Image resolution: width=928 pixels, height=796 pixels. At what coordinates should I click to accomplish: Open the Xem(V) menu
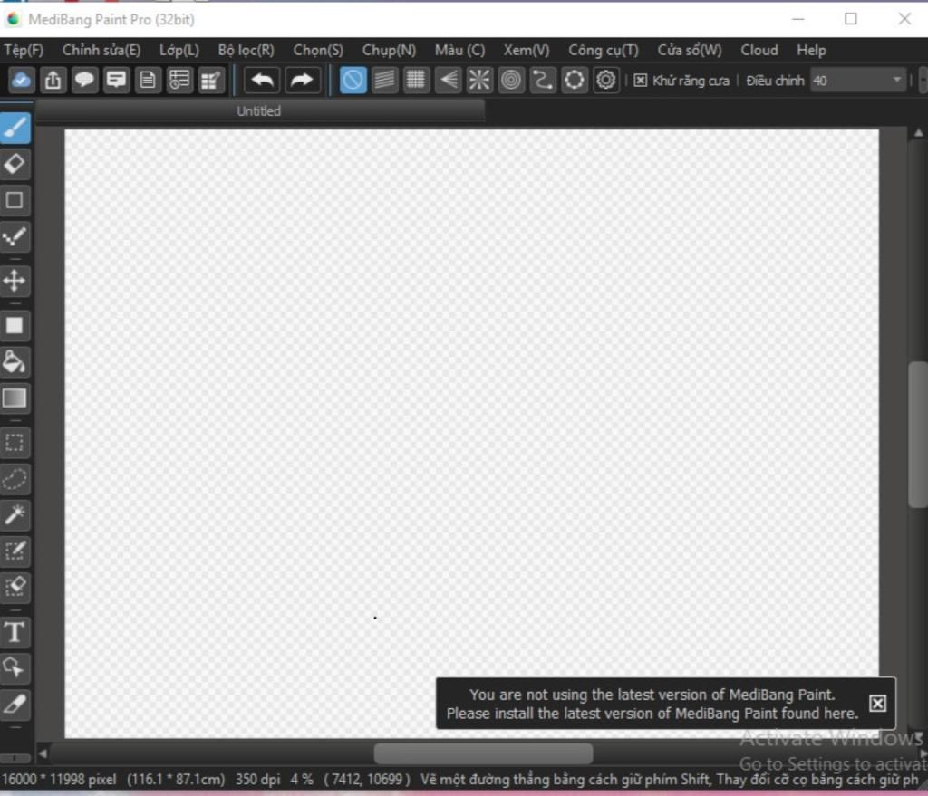pyautogui.click(x=527, y=51)
